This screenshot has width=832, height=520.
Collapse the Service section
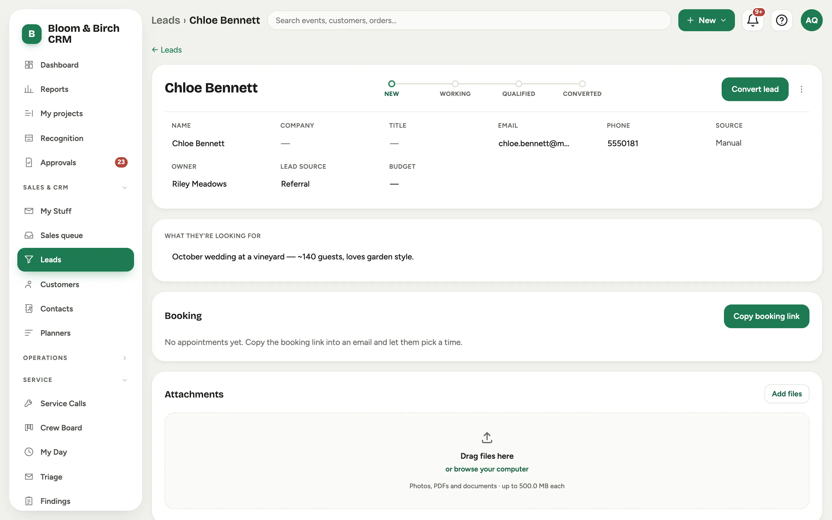[x=75, y=380]
